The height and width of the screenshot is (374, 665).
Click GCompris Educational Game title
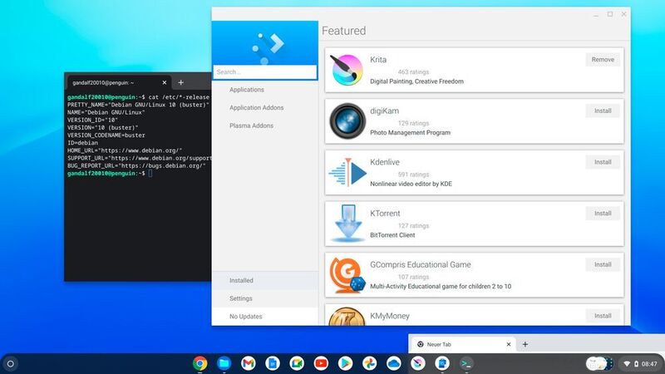pos(421,264)
